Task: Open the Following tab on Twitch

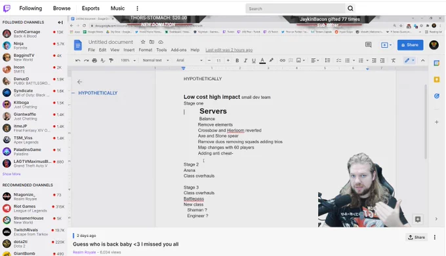Action: coord(30,9)
